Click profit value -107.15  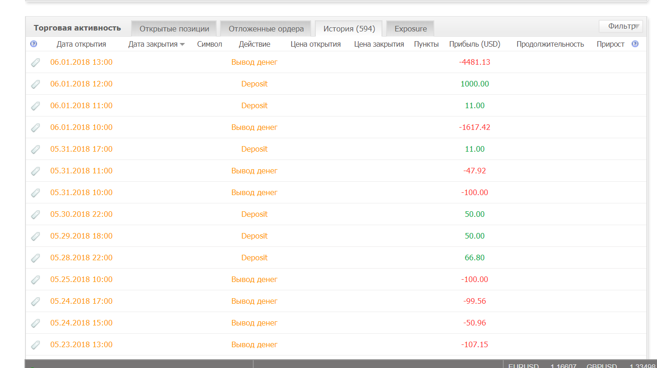pyautogui.click(x=475, y=345)
